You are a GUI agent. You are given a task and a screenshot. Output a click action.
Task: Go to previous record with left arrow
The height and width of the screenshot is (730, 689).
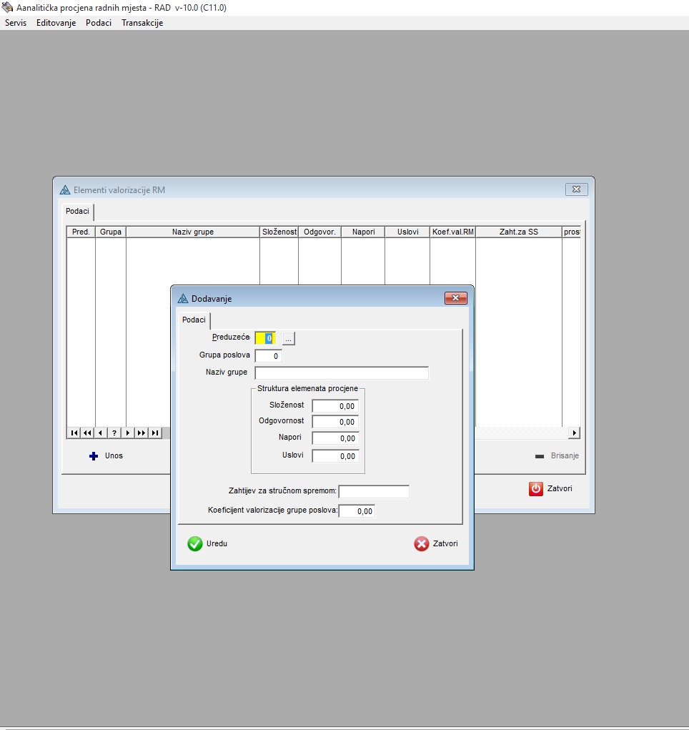[x=100, y=433]
